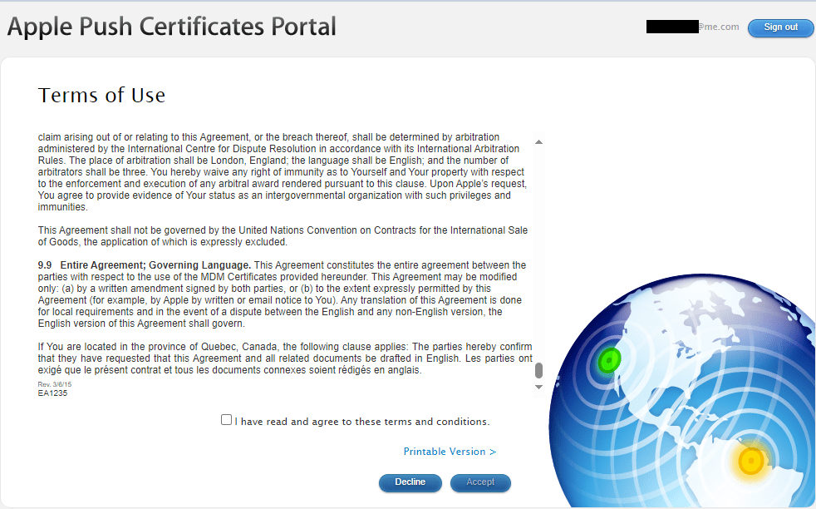
Task: Click the yellow beacon on the globe
Action: [751, 460]
